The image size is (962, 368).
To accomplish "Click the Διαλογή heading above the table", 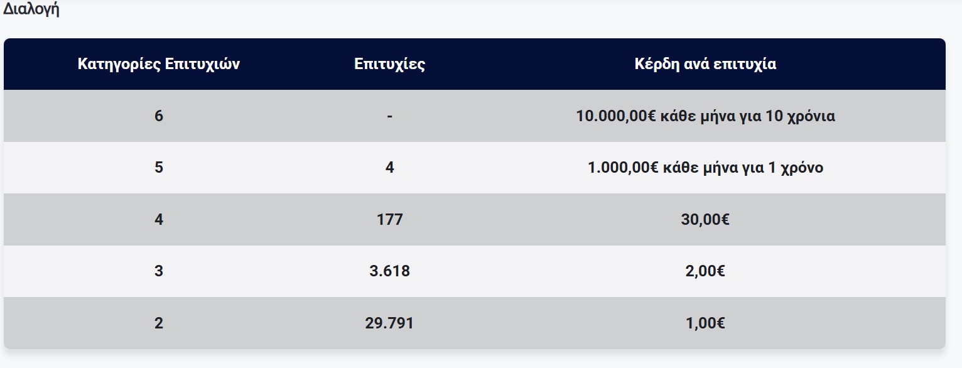I will point(31,11).
